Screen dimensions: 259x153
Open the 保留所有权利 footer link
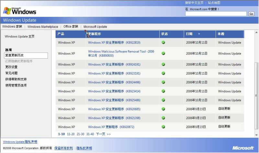(63, 148)
